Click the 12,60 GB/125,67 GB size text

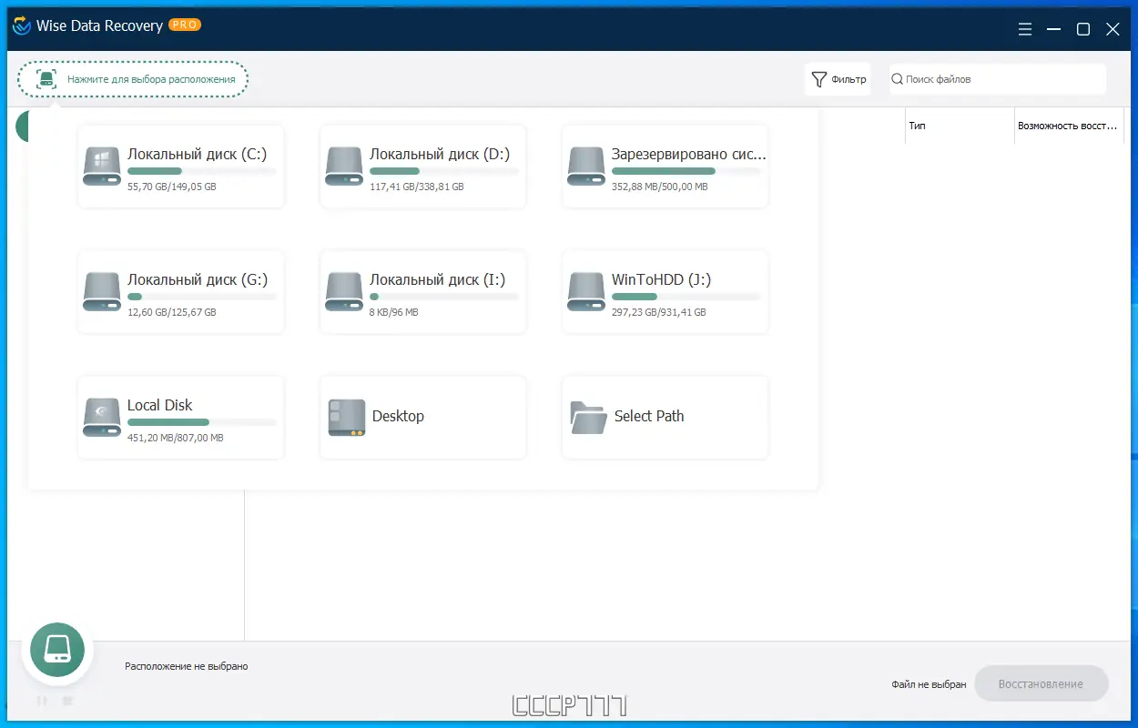(x=172, y=312)
